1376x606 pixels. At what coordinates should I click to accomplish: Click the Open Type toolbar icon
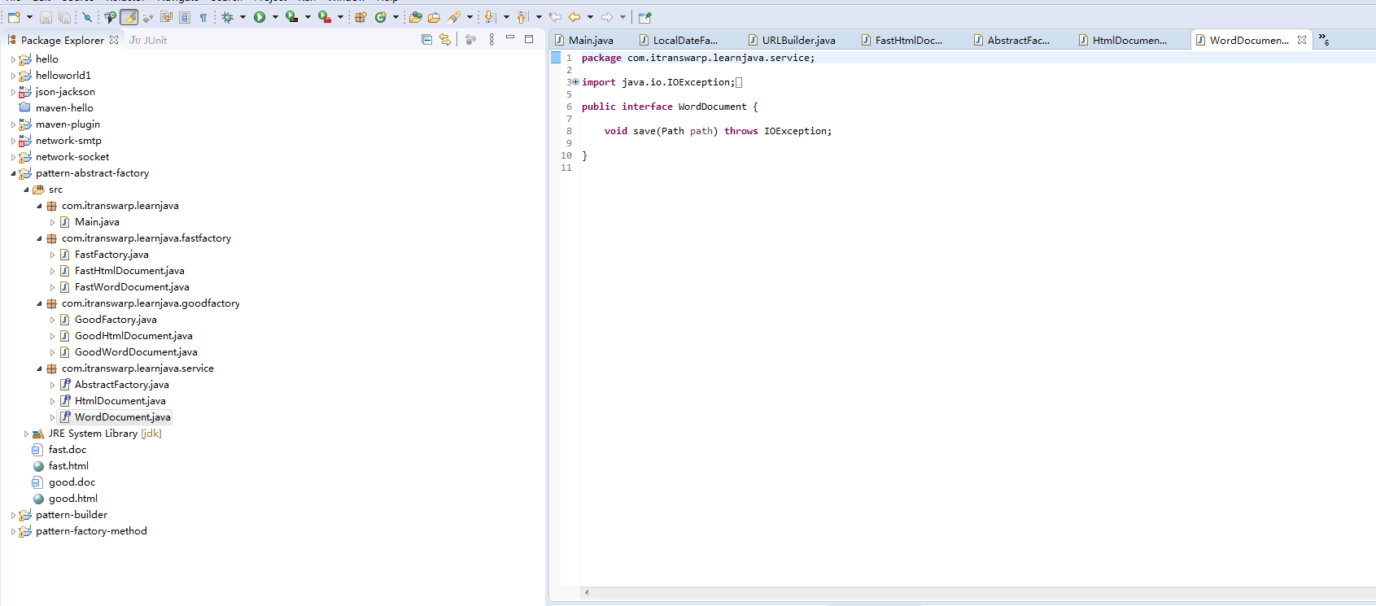click(x=416, y=17)
